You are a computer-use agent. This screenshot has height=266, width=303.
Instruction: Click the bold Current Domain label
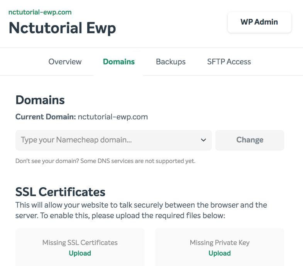pyautogui.click(x=46, y=117)
